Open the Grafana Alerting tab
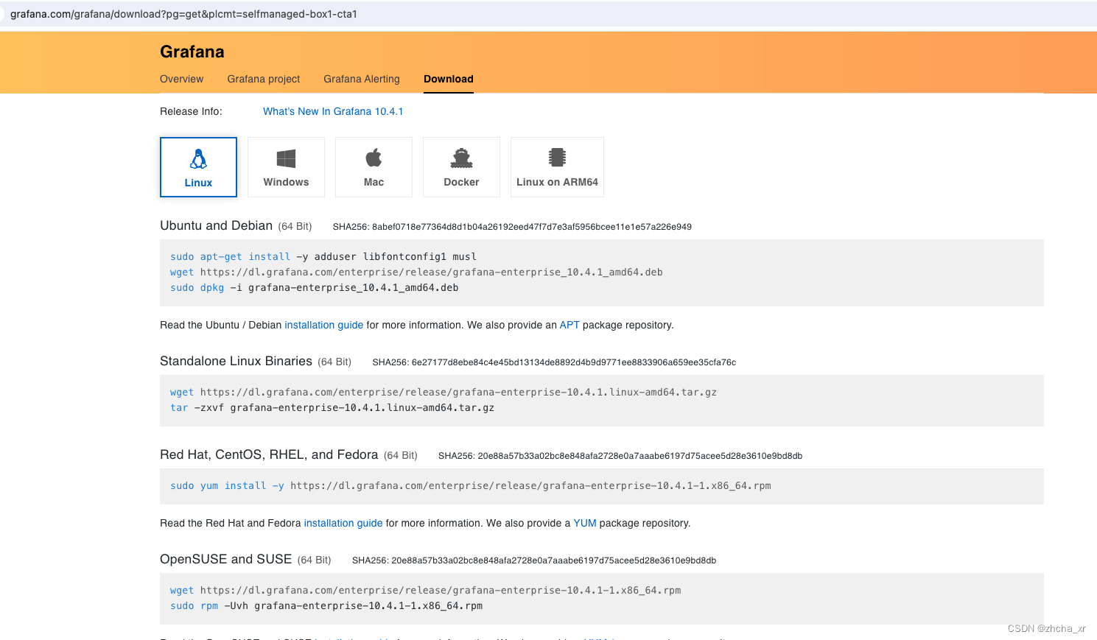The width and height of the screenshot is (1097, 640). pos(362,79)
